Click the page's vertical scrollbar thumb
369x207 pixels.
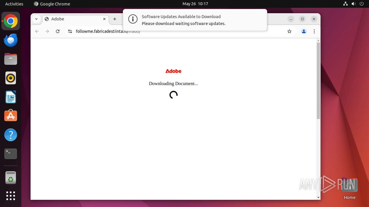(x=318, y=80)
